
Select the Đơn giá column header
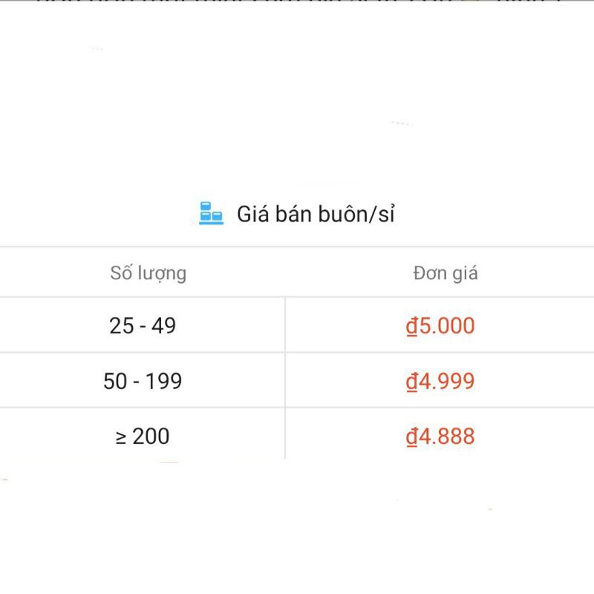tap(447, 272)
